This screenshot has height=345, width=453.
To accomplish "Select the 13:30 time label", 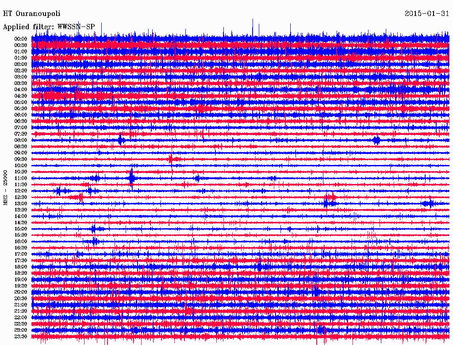I will 21,210.
